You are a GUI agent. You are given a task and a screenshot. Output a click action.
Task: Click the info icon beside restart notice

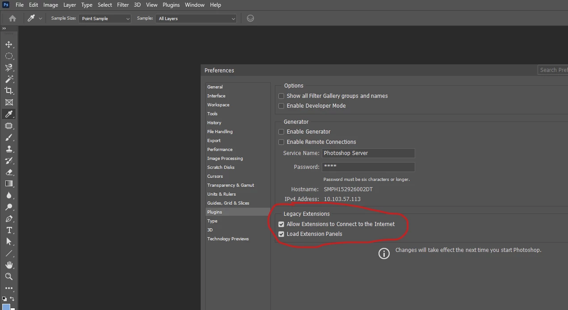(x=384, y=253)
